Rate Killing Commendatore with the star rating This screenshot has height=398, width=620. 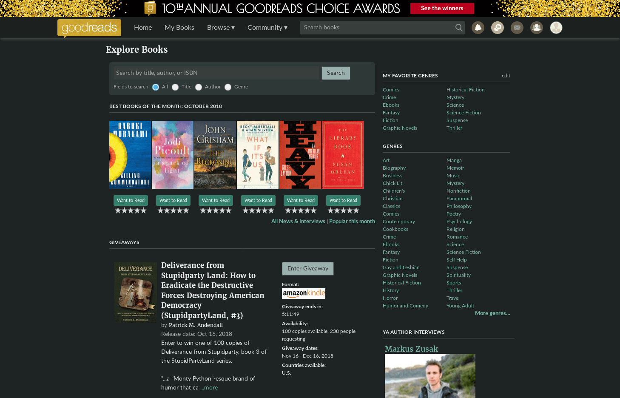pyautogui.click(x=131, y=210)
